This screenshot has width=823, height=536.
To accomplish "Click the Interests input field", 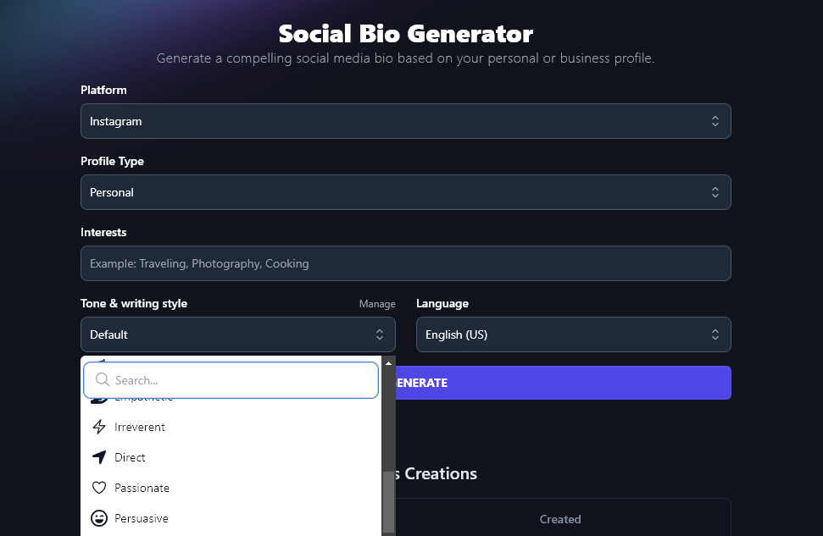I will pos(405,263).
